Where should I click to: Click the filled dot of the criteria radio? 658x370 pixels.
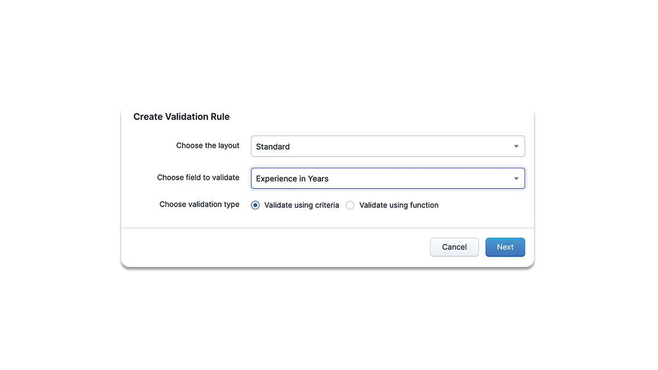tap(256, 205)
